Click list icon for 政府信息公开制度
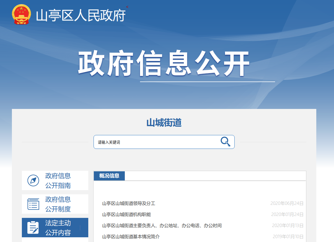The height and width of the screenshot is (242, 334). click(33, 204)
